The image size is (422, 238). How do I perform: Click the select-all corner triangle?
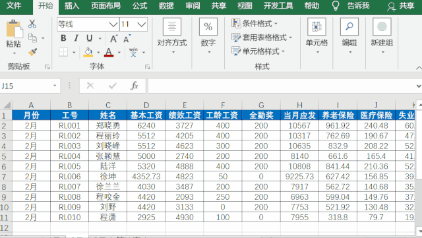pyautogui.click(x=7, y=105)
